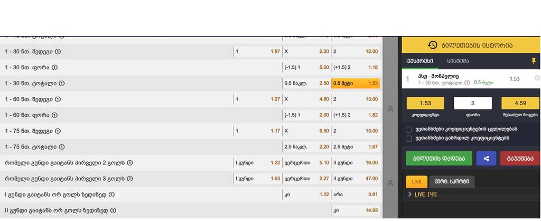Remove the პსჟ - მონპელიე selection from slip
This screenshot has width=541, height=221.
point(537,78)
